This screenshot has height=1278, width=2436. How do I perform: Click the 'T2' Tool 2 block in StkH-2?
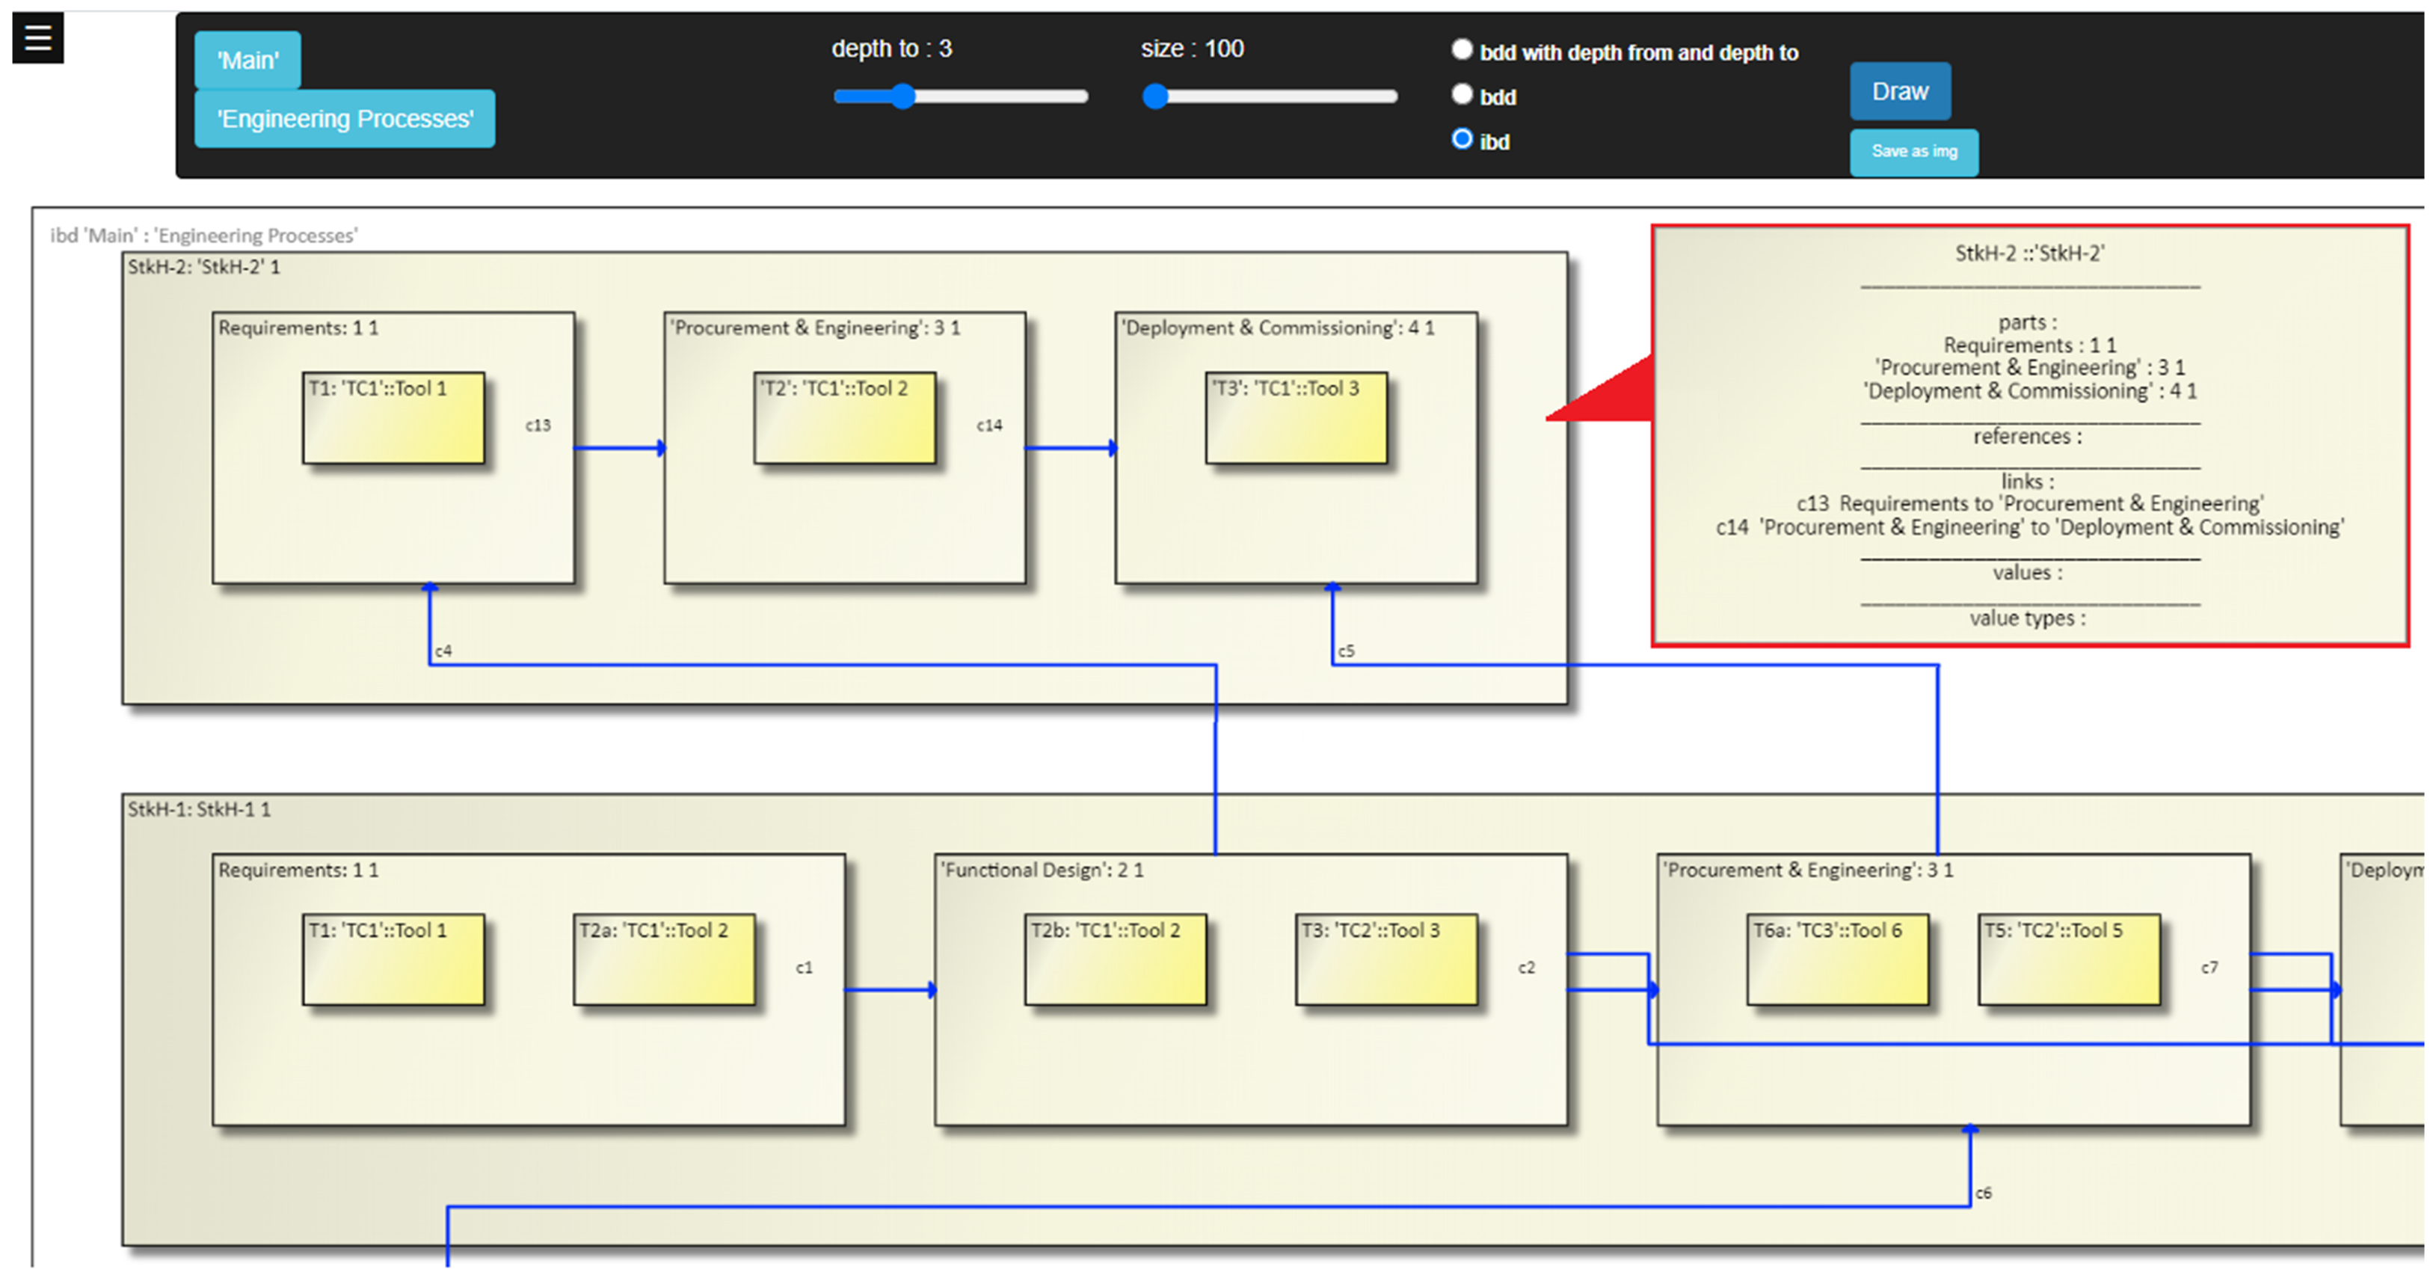click(x=844, y=418)
